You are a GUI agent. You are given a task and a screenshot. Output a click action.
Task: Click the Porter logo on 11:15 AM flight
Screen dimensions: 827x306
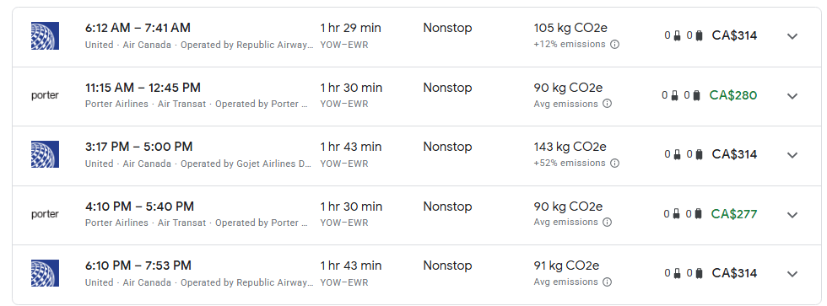(x=45, y=95)
